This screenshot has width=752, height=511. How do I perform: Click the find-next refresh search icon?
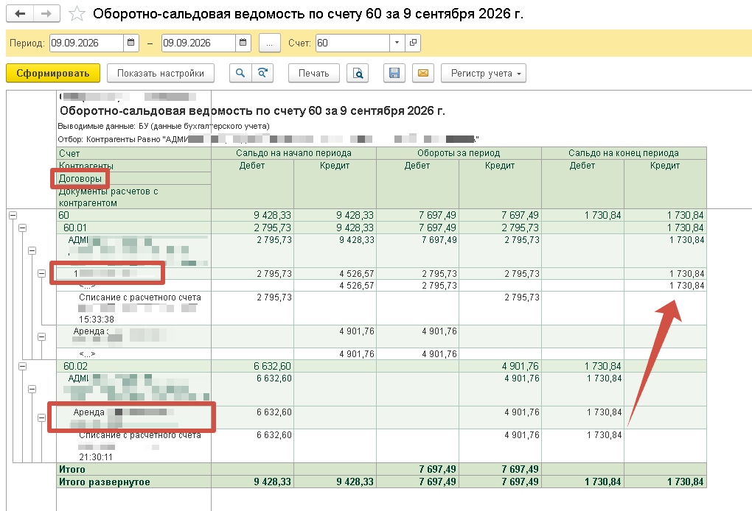tap(262, 74)
